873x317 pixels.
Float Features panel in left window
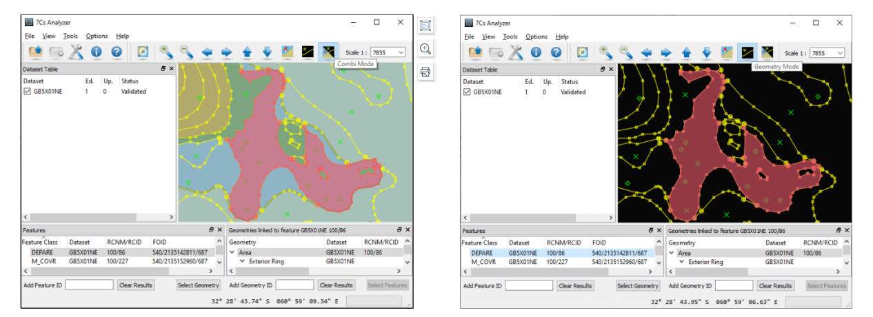tap(212, 230)
